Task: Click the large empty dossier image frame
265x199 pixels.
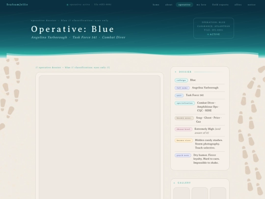Action: pyautogui.click(x=100, y=137)
